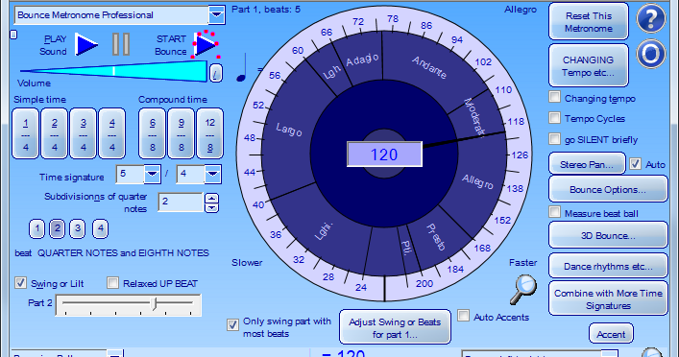Image resolution: width=679 pixels, height=357 pixels.
Task: Enable Measure beat ball checkbox
Action: pyautogui.click(x=554, y=212)
